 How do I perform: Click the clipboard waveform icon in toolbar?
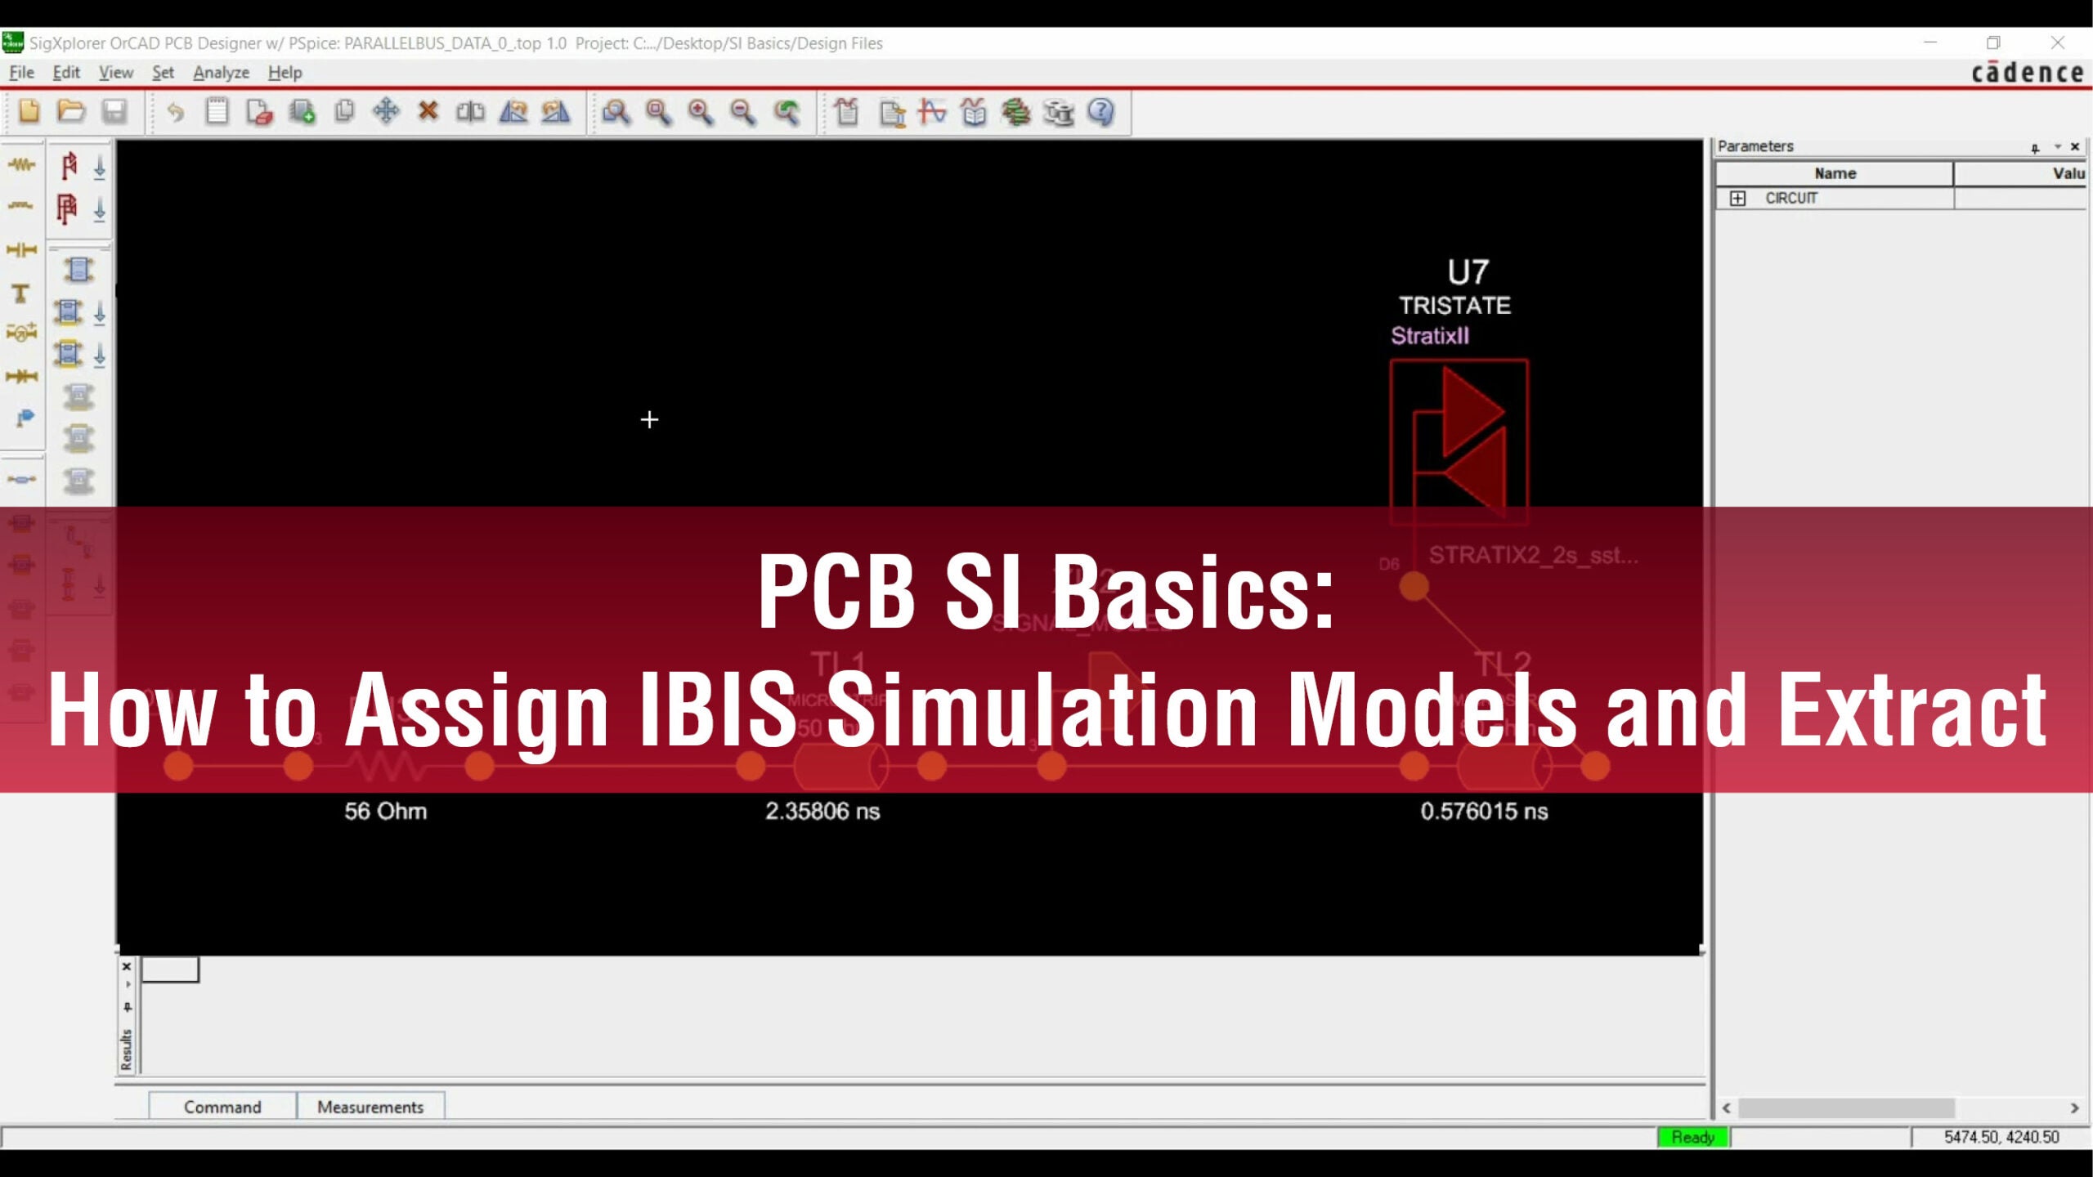(x=848, y=112)
